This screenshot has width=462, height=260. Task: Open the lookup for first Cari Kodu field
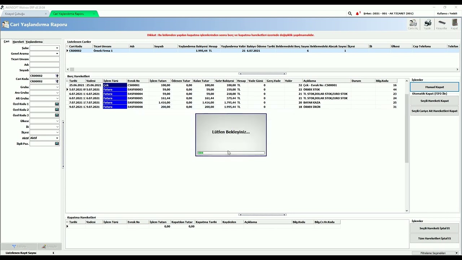pyautogui.click(x=57, y=76)
